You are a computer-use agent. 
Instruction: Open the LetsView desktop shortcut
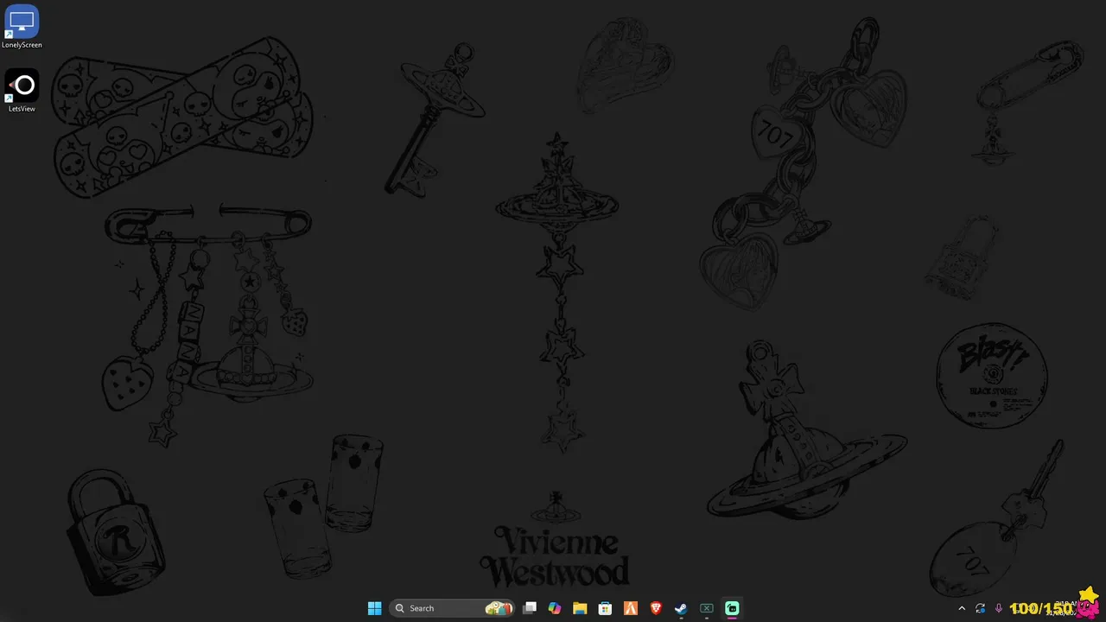(x=22, y=91)
